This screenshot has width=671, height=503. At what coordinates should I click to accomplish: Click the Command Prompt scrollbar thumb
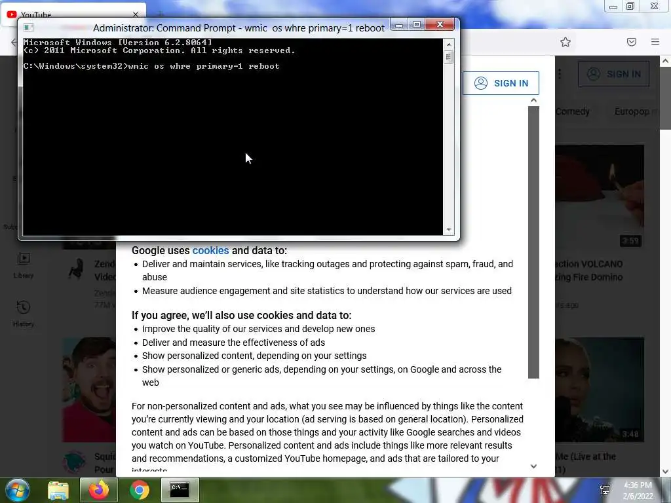[448, 57]
